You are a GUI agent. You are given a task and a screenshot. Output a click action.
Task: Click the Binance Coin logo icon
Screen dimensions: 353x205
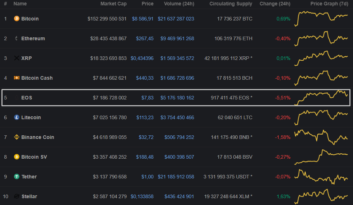17,137
